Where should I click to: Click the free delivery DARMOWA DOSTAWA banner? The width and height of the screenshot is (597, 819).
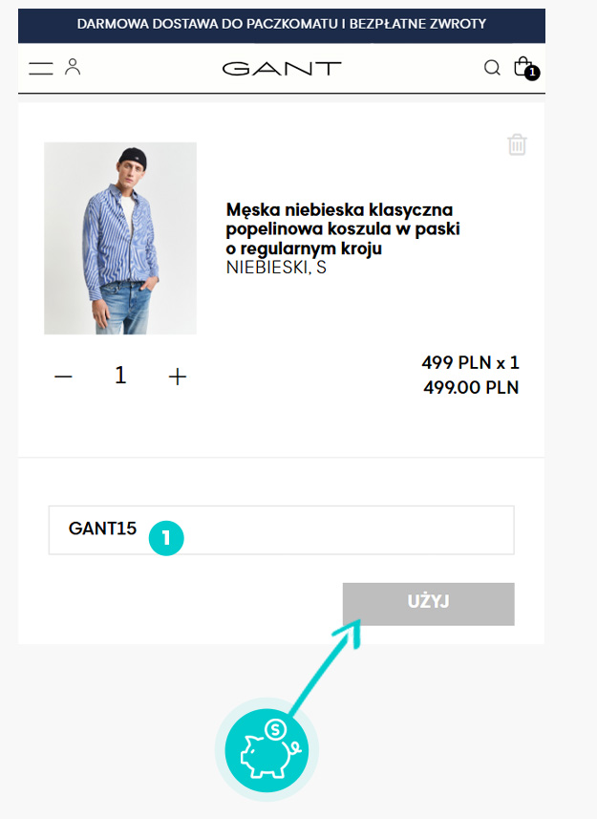(282, 25)
